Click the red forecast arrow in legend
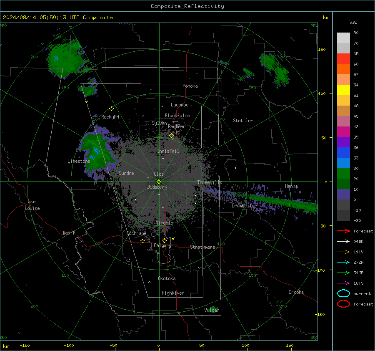 (x=343, y=231)
